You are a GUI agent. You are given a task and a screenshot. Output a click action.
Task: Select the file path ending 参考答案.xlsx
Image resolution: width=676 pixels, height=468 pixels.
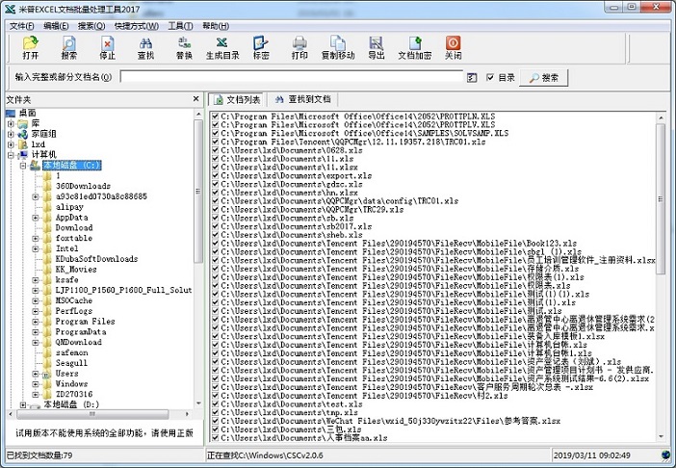(391, 421)
